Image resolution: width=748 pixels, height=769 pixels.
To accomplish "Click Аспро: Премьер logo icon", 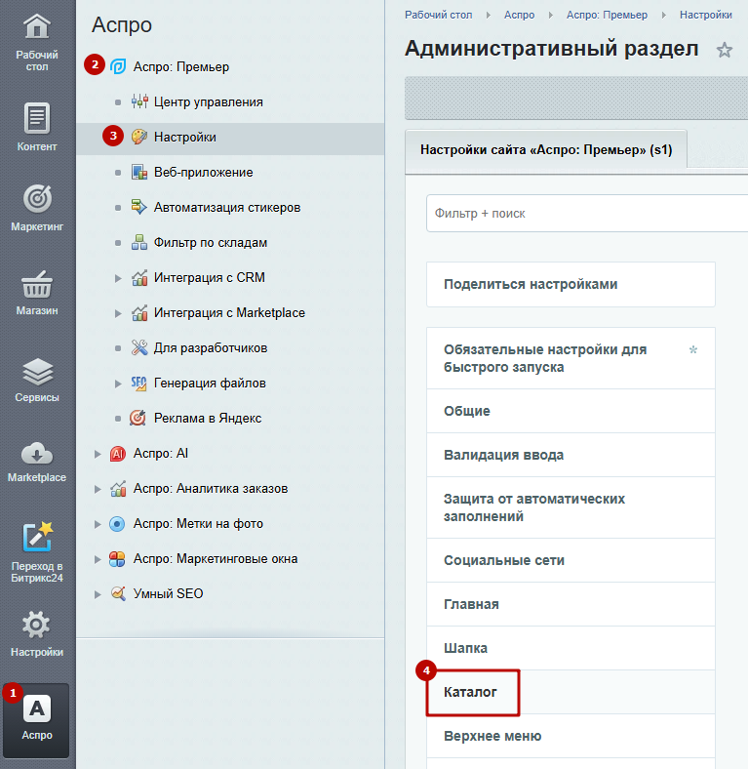I will 118,66.
